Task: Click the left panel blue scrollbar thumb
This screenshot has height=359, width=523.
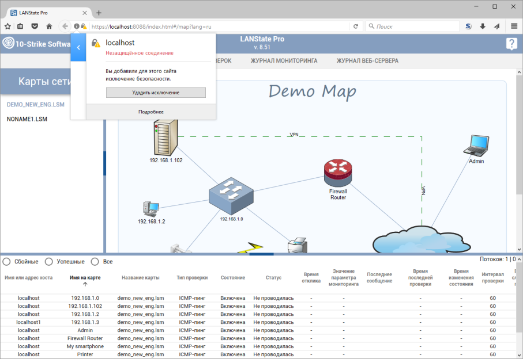Action: [x=104, y=163]
